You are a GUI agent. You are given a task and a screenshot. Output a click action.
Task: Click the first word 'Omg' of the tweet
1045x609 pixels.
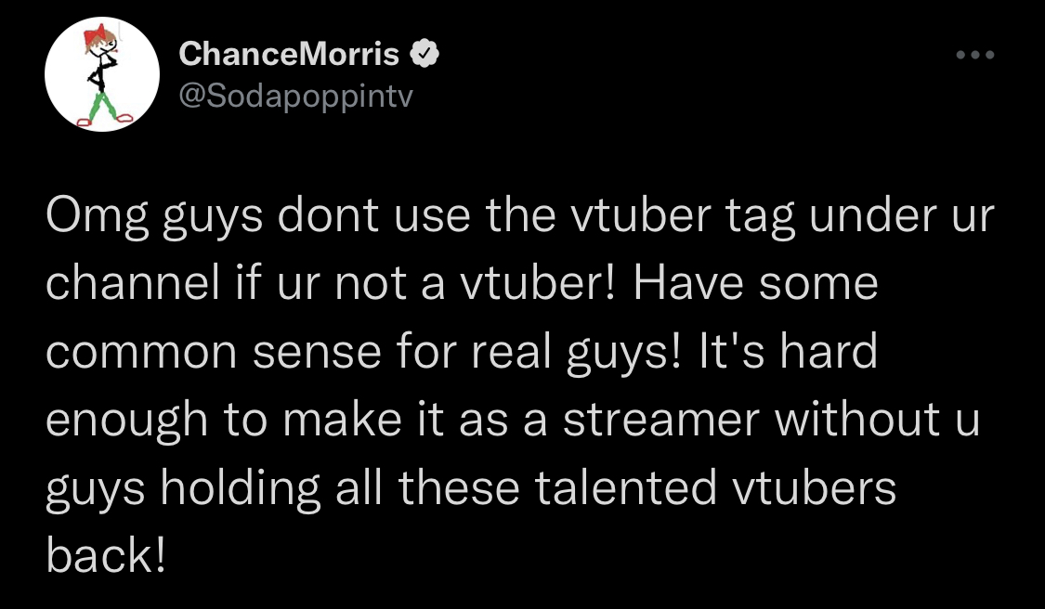(x=98, y=218)
